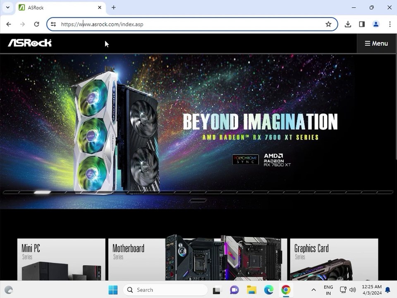Restore down the Chrome window
The height and width of the screenshot is (298, 397).
371,7
